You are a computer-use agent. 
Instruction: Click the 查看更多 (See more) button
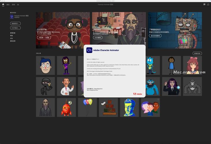tap(197, 54)
